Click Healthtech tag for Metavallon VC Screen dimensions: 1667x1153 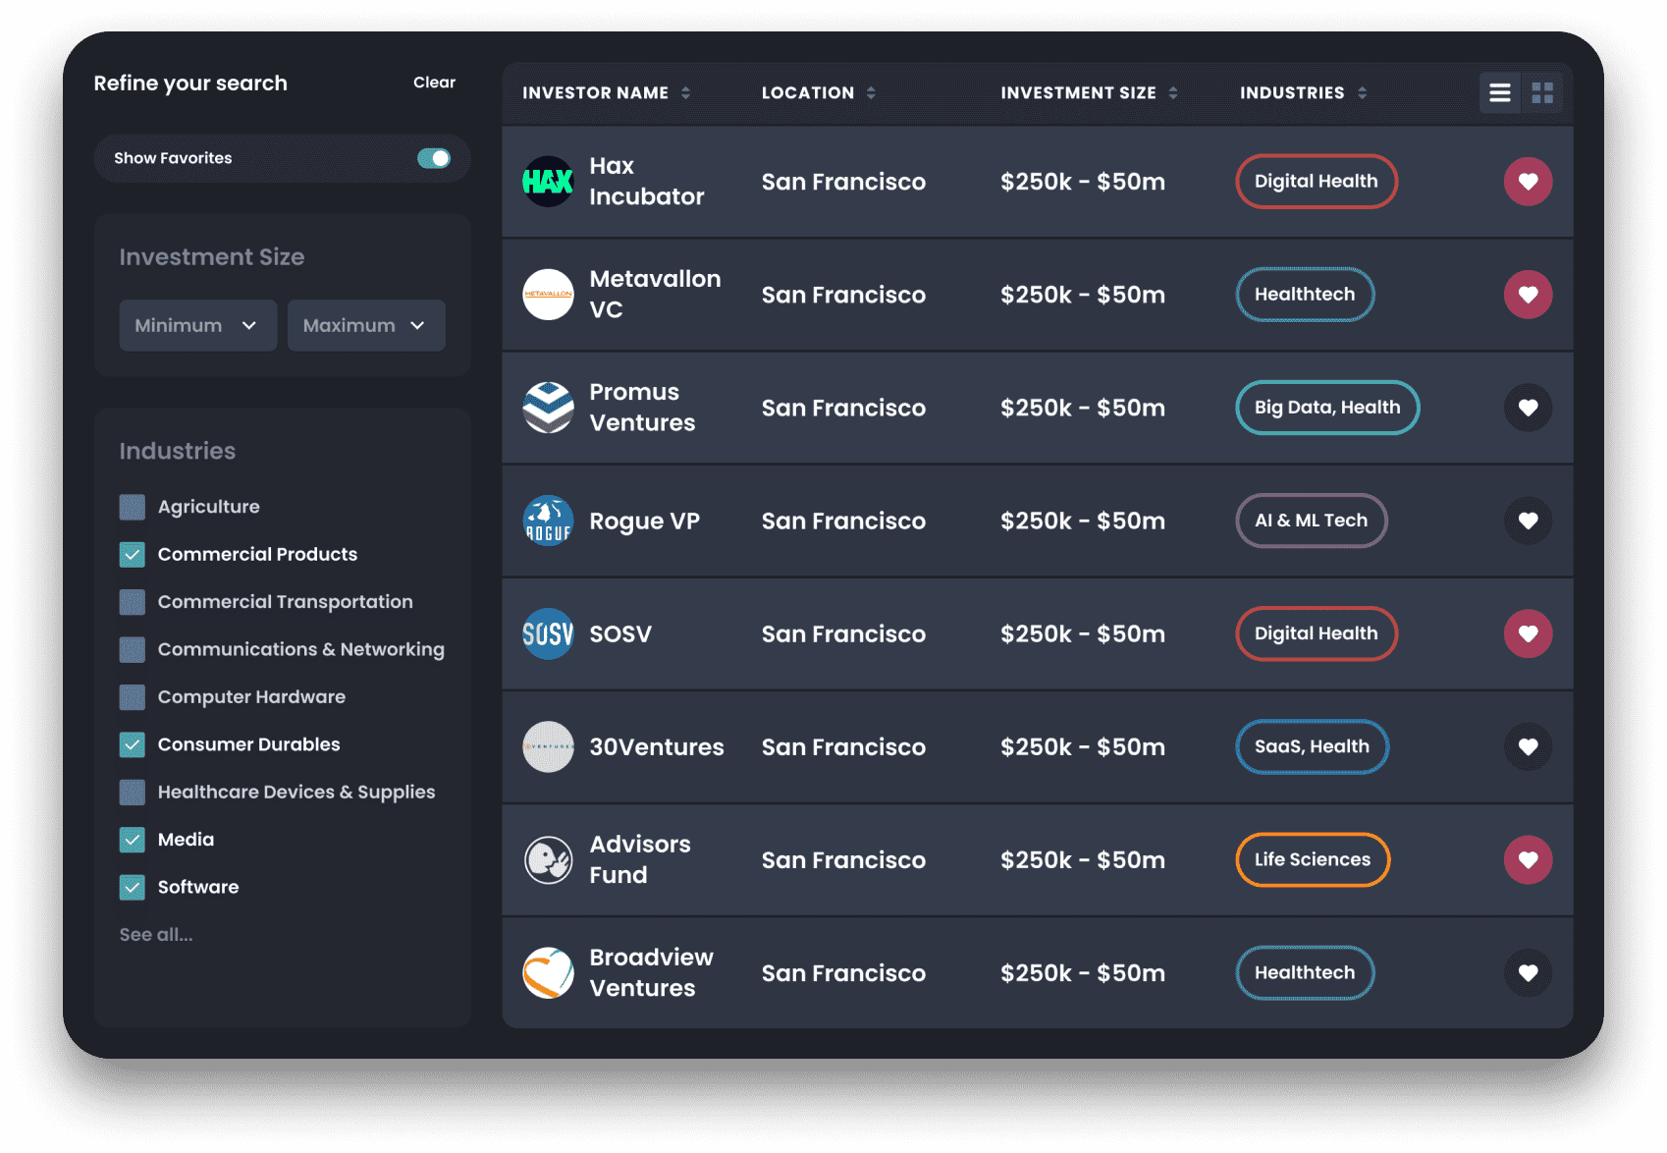[x=1305, y=295]
